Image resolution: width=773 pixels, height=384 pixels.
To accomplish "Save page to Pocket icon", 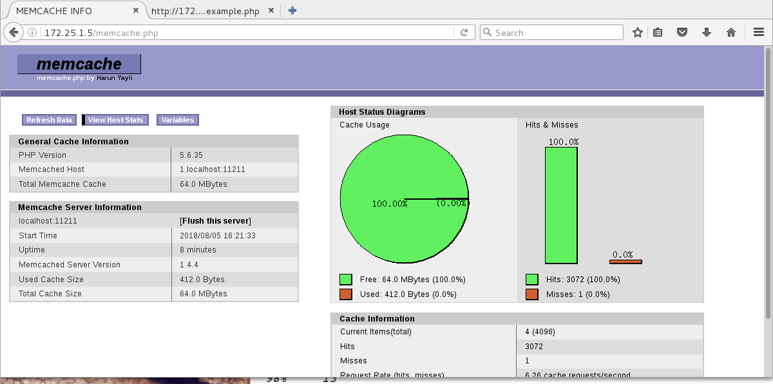I will pos(682,32).
